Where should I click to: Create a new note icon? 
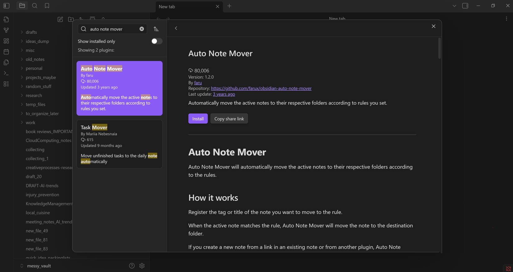point(60,19)
